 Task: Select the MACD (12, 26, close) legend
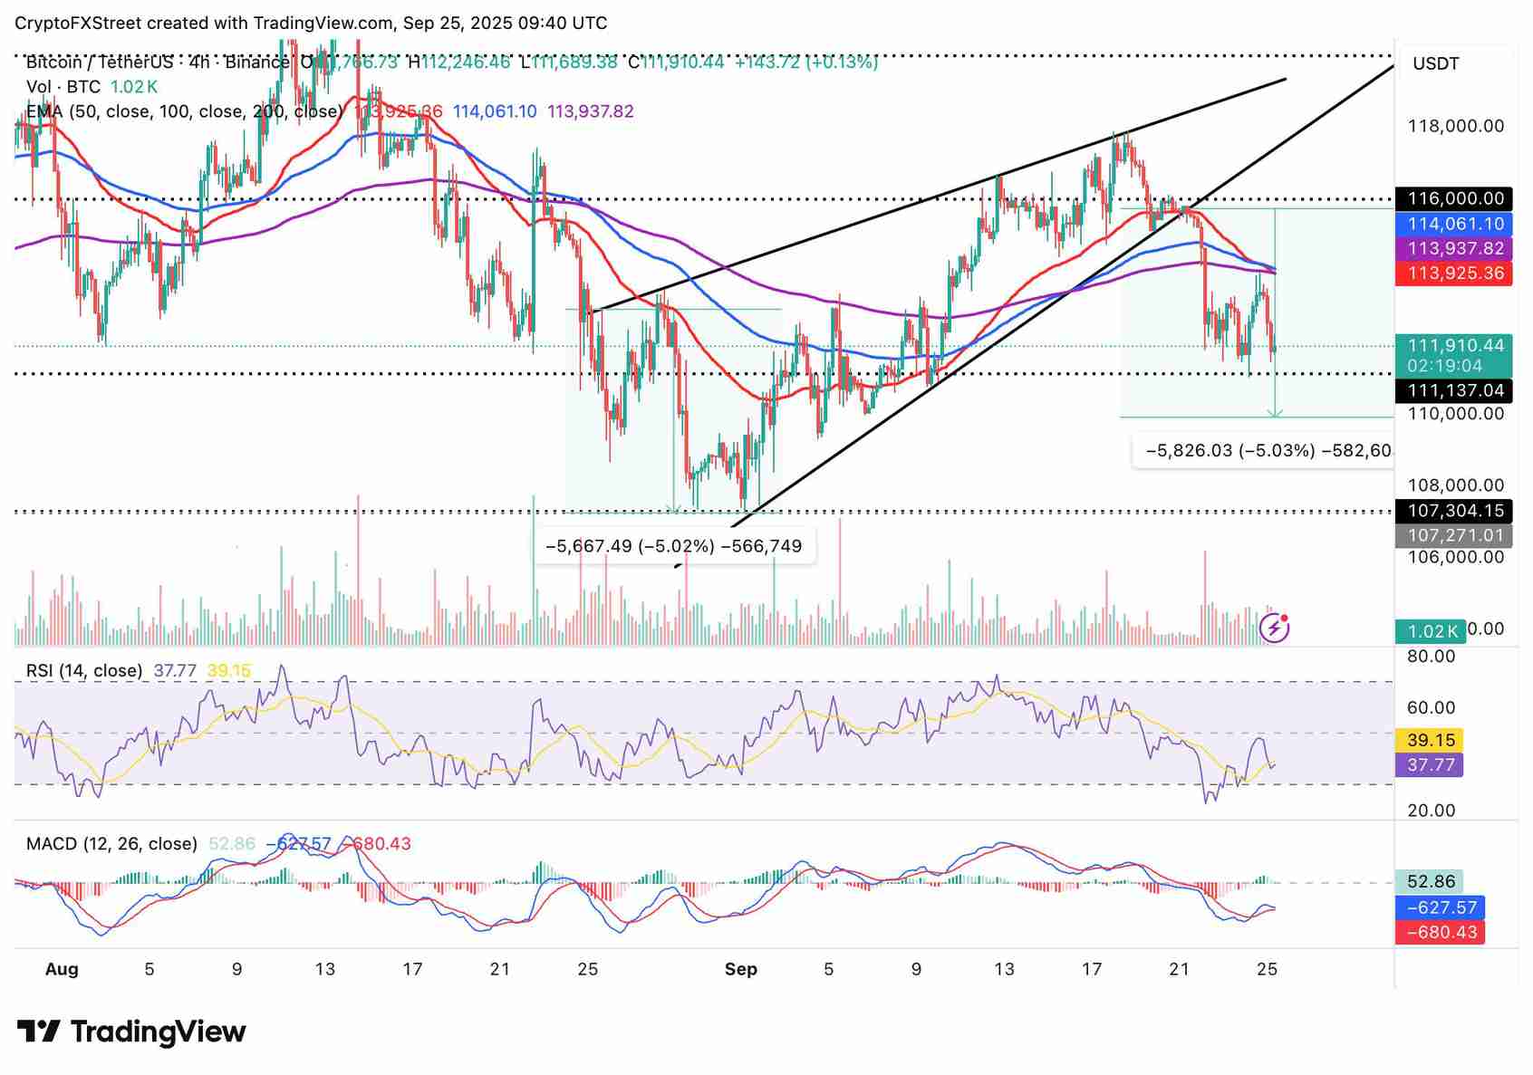click(111, 844)
